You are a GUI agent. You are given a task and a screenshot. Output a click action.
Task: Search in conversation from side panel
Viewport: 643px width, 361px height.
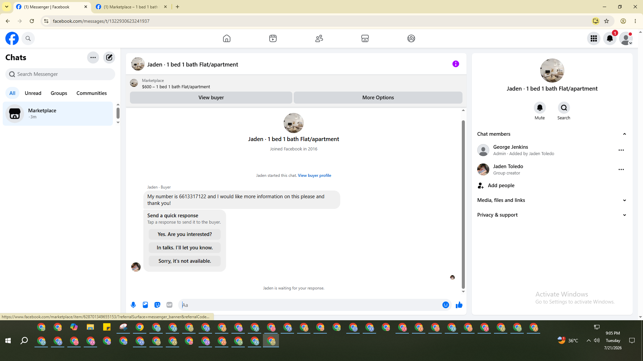pos(564,108)
